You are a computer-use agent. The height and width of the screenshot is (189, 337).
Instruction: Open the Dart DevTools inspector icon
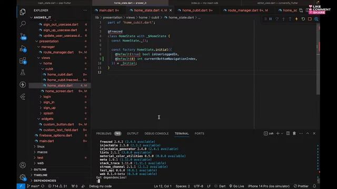point(316,19)
